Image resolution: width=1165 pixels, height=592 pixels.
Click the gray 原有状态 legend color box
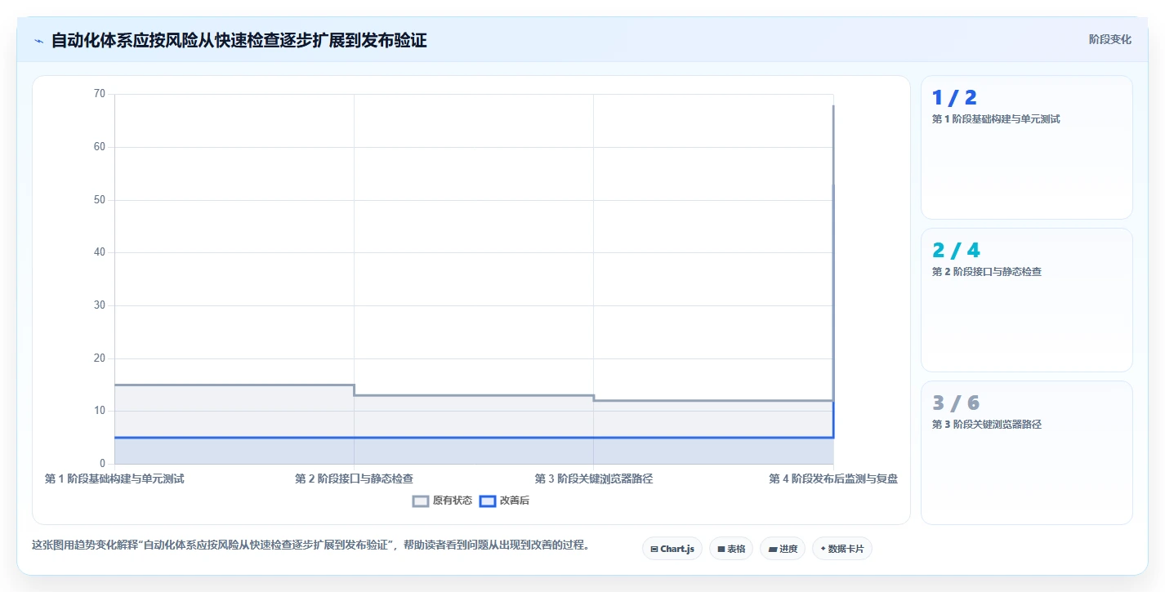(x=421, y=501)
